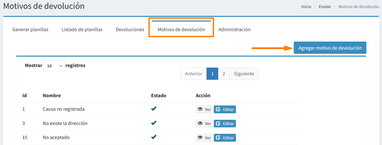View the No existe la dirección record

click(x=204, y=123)
